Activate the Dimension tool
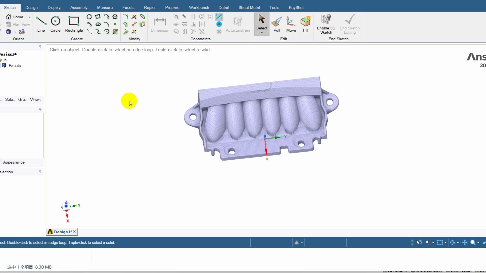 [x=160, y=24]
